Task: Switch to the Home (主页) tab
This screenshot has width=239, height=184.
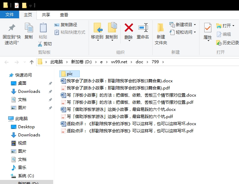Action: click(x=28, y=15)
